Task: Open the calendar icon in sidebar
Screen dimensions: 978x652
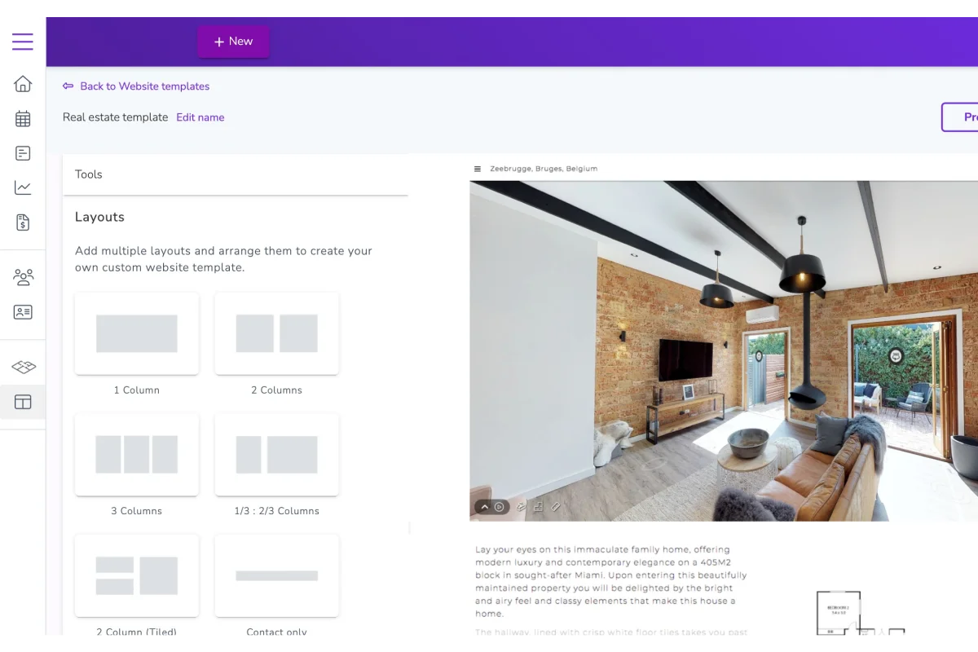Action: (23, 119)
